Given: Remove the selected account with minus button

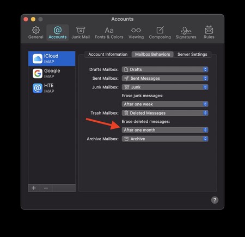Looking at the screenshot, I should tap(46, 188).
